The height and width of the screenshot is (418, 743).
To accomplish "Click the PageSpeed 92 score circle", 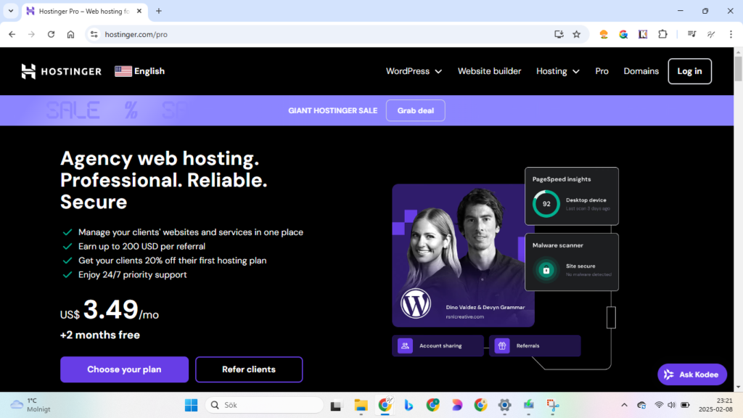I will pos(546,203).
